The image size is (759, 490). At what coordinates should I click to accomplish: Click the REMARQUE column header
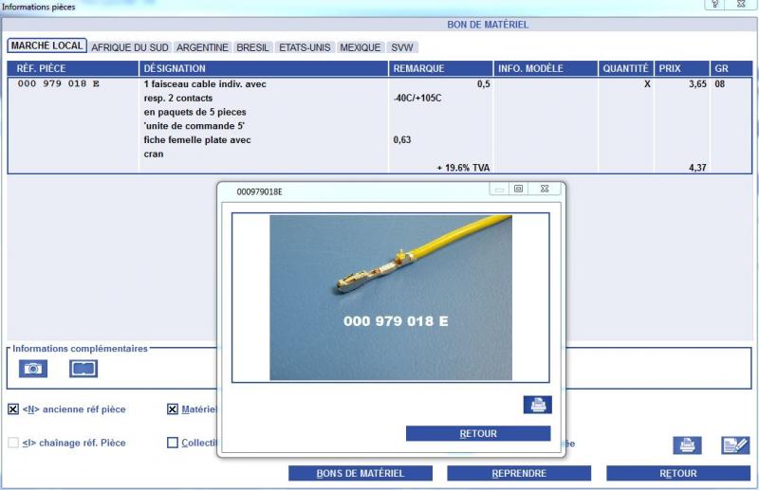pyautogui.click(x=441, y=68)
